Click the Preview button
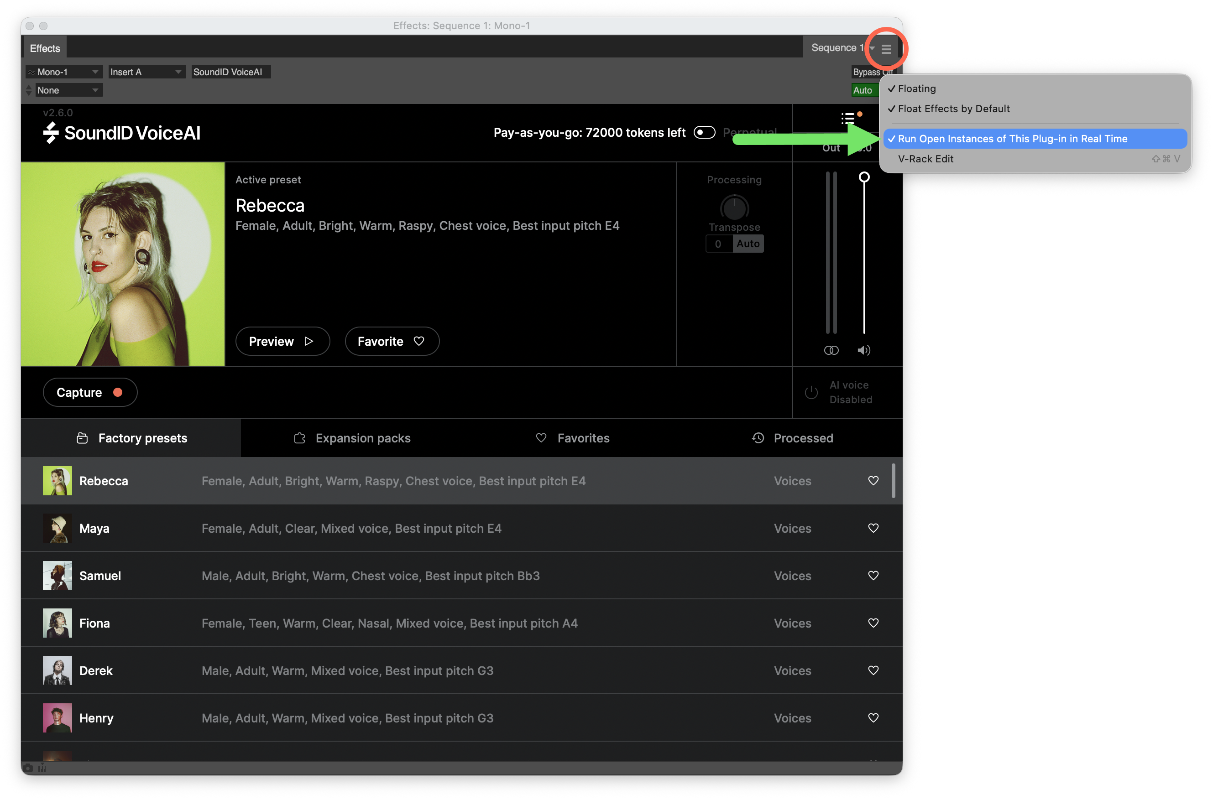The height and width of the screenshot is (800, 1213). pyautogui.click(x=282, y=341)
